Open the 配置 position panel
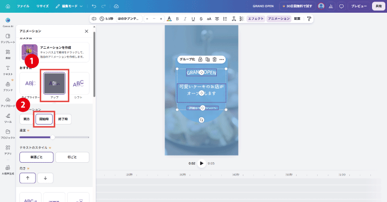The height and width of the screenshot is (202, 387). (x=297, y=19)
